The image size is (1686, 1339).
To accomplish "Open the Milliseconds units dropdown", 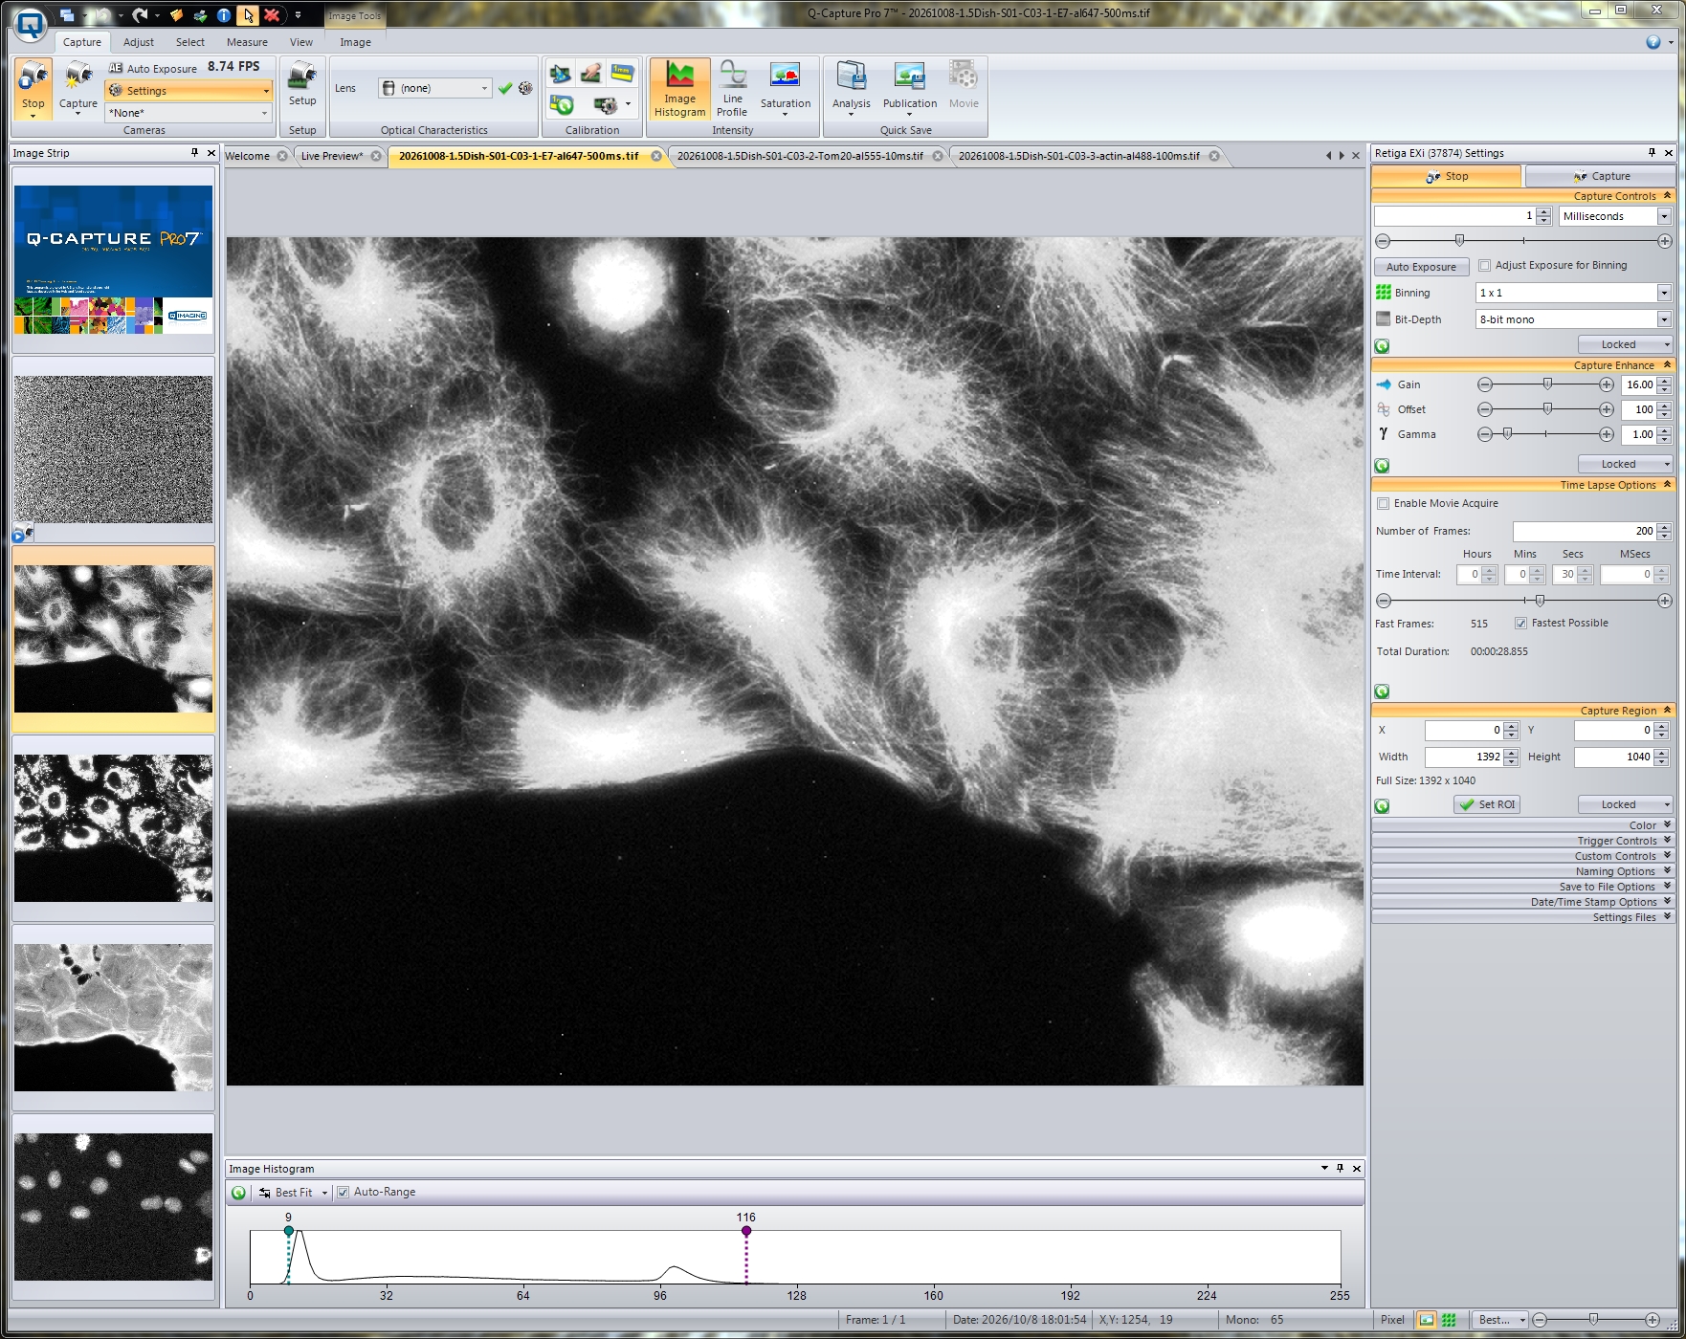I will (x=1664, y=216).
